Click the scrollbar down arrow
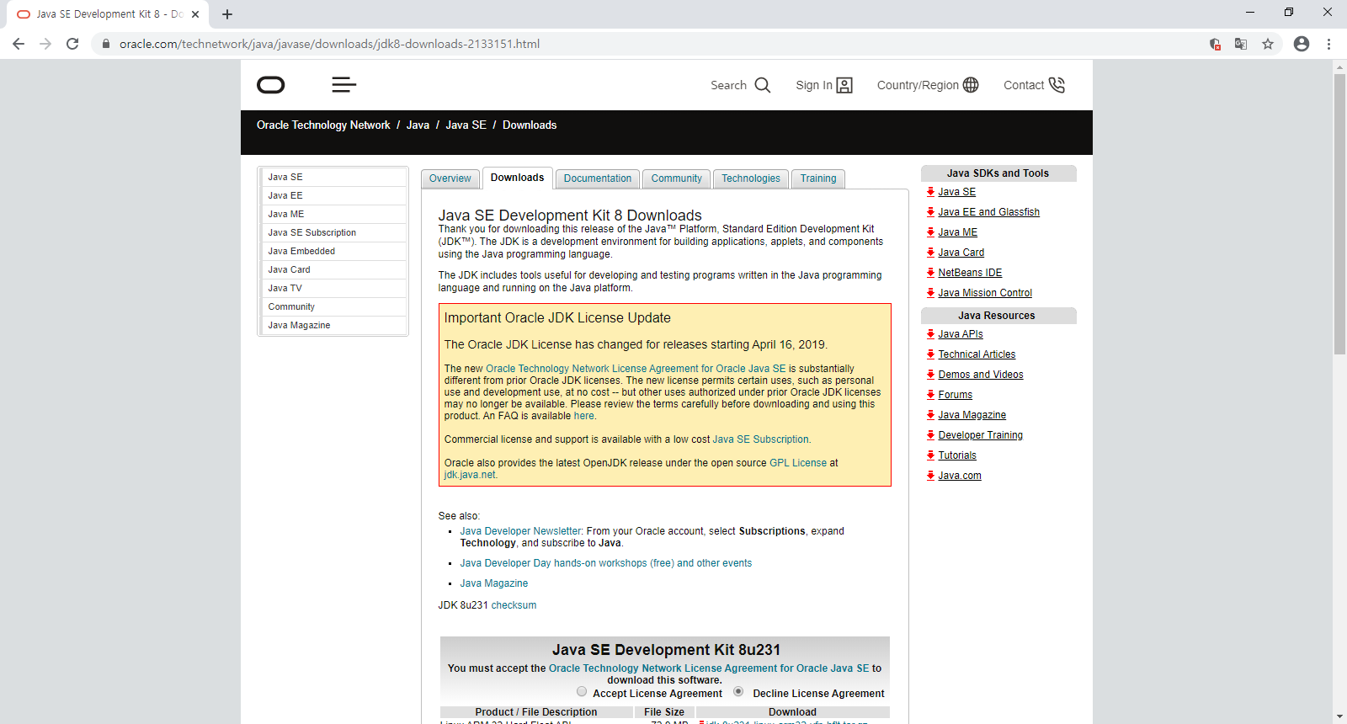1347x724 pixels. (1339, 716)
